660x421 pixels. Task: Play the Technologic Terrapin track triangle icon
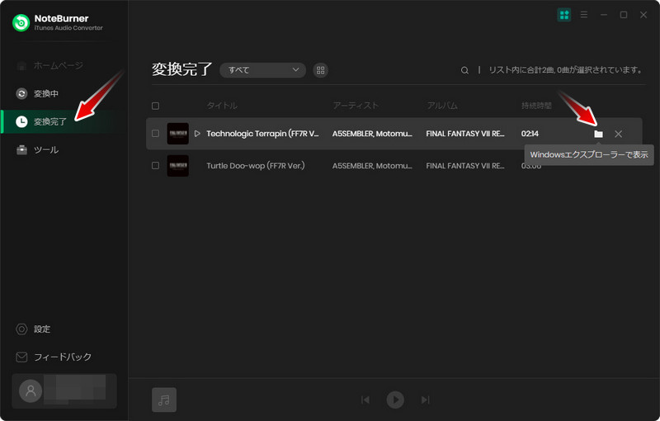[x=197, y=134]
